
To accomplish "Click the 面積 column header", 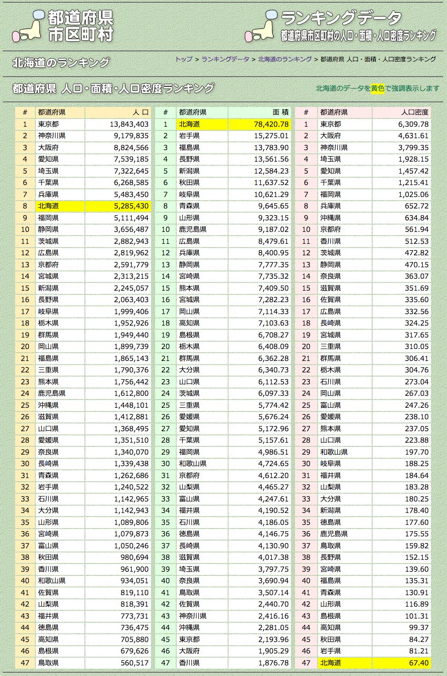I will 280,112.
